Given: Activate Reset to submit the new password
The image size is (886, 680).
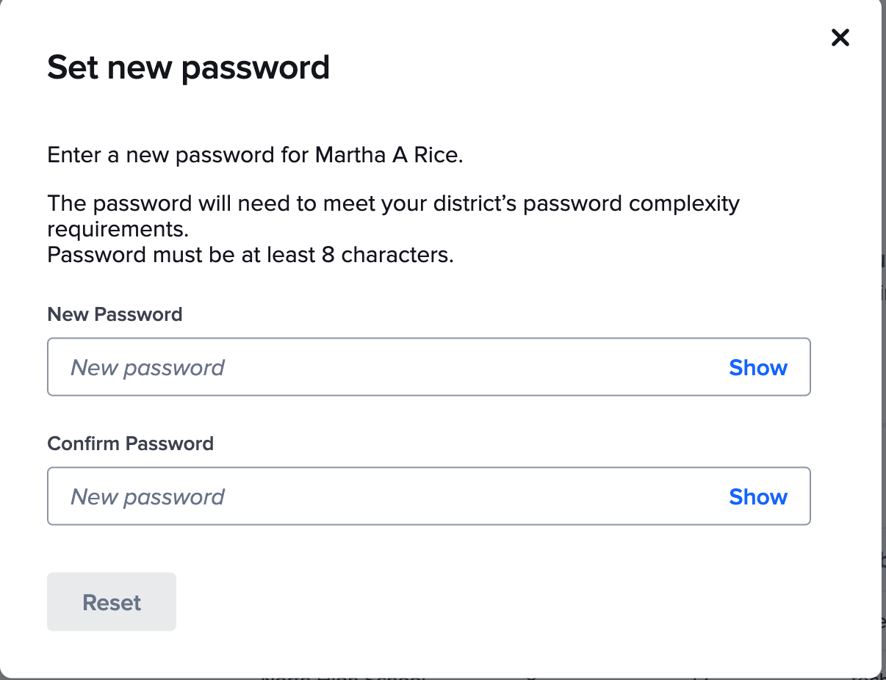Looking at the screenshot, I should pyautogui.click(x=111, y=601).
